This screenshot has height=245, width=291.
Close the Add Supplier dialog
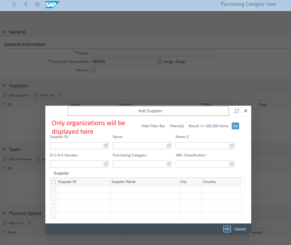pos(245,111)
